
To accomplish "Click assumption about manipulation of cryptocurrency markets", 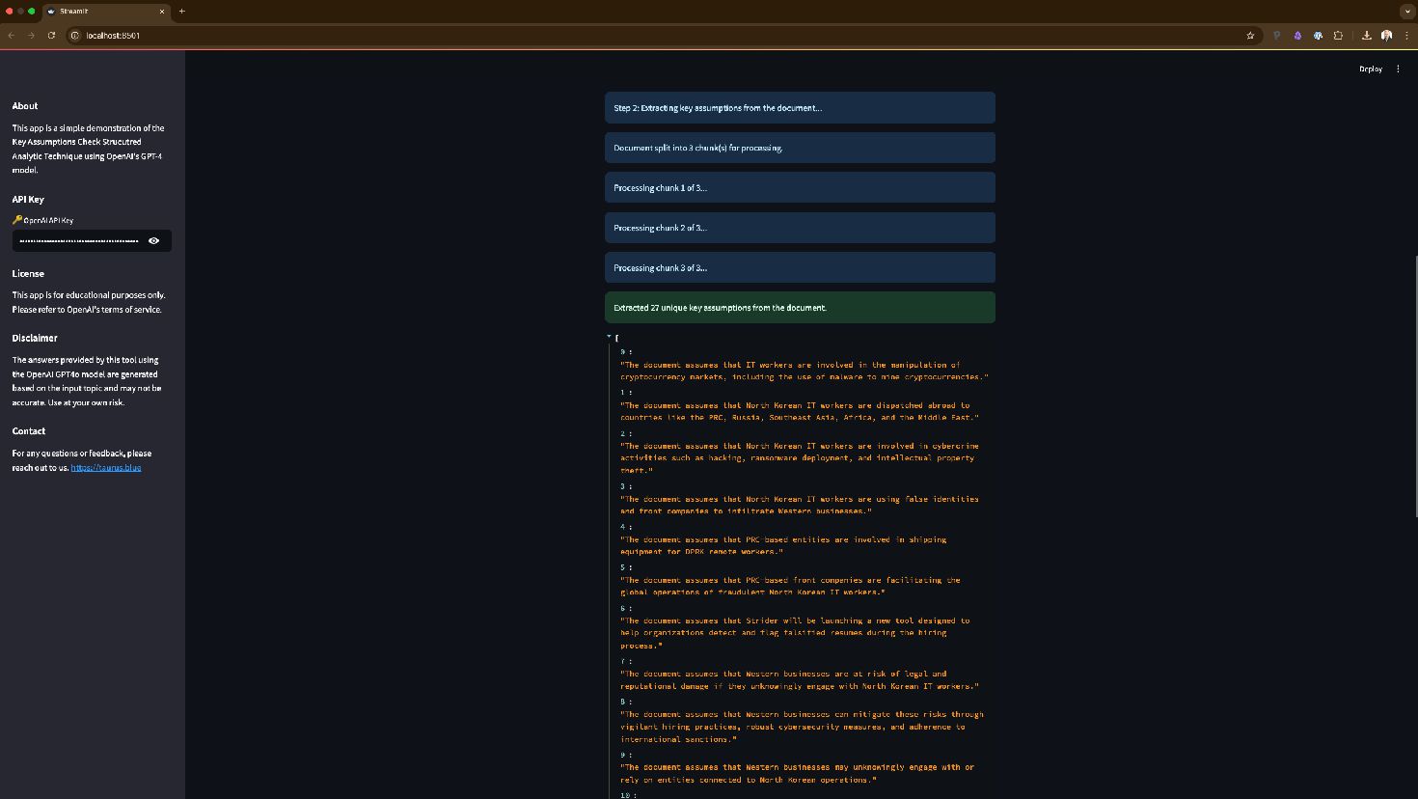I will [804, 372].
